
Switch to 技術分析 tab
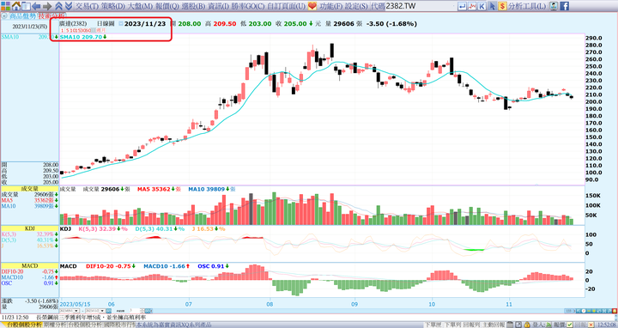click(x=51, y=16)
